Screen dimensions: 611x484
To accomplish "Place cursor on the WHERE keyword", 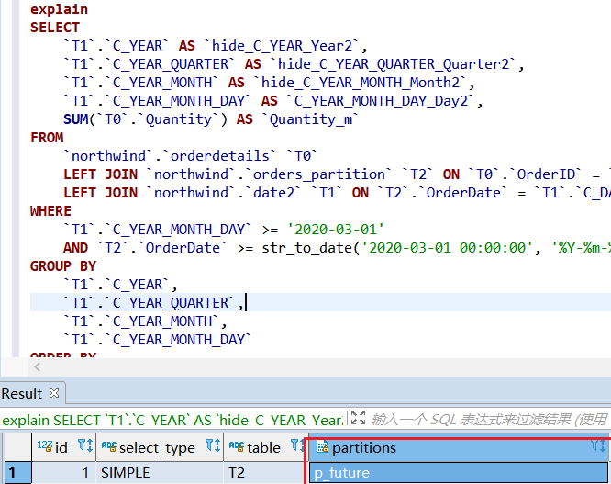I will pyautogui.click(x=50, y=211).
